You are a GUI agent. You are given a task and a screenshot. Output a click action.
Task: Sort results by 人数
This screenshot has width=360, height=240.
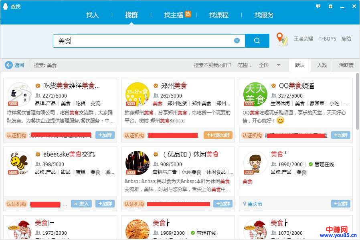pos(322,65)
